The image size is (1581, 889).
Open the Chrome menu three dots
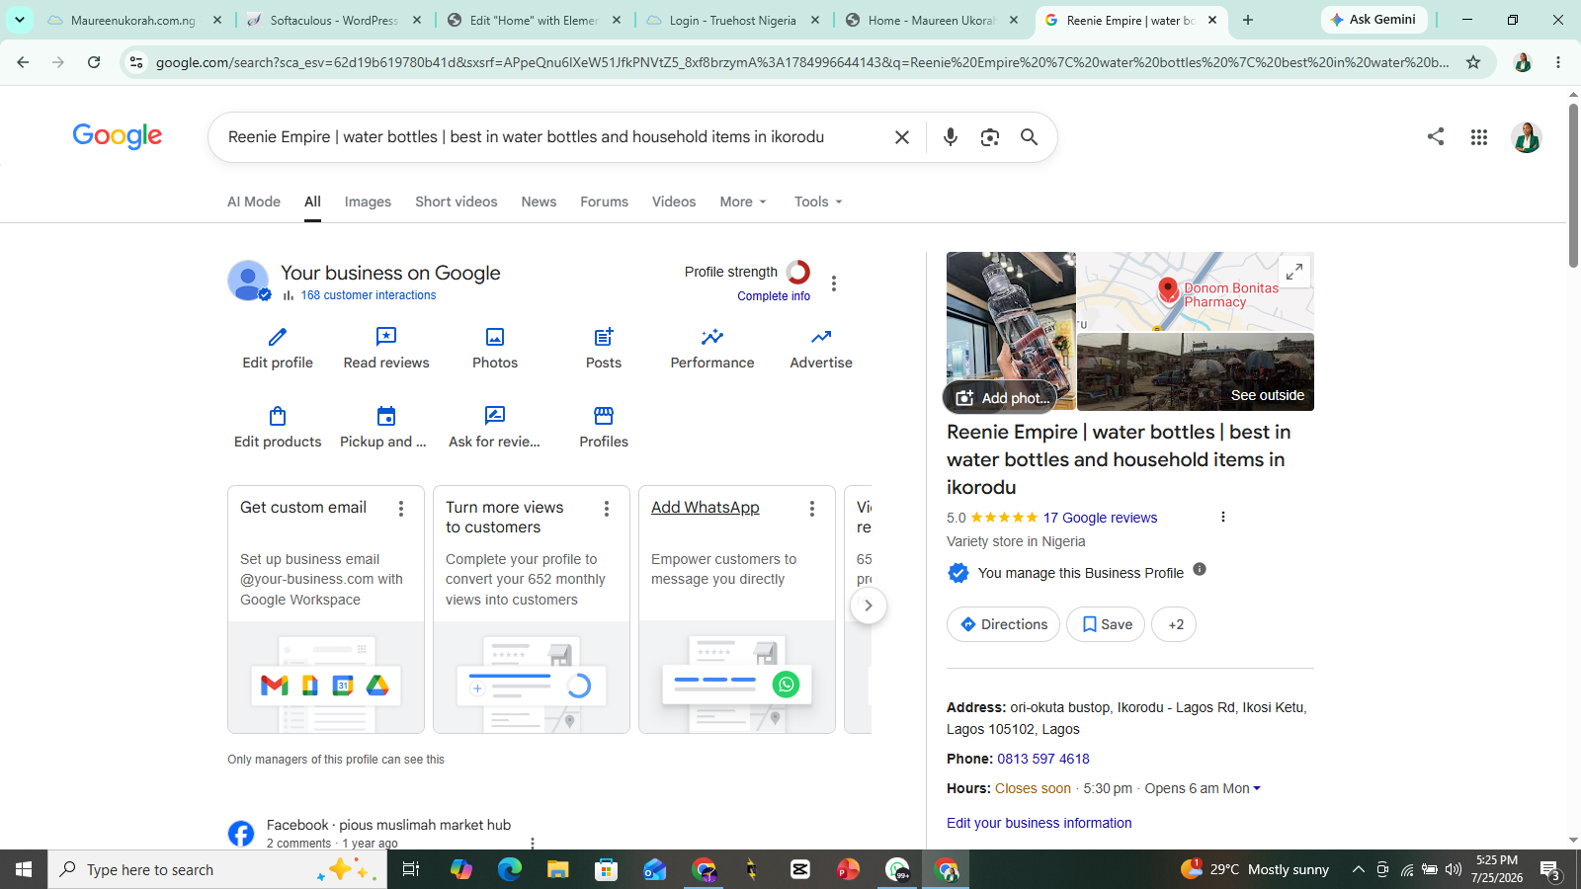click(1558, 62)
